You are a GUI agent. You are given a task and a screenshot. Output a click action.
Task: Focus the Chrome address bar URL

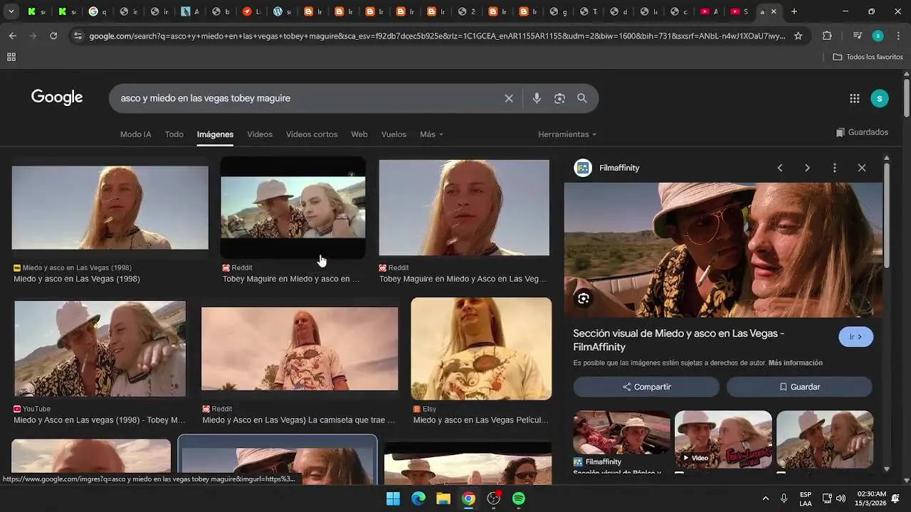click(x=437, y=36)
